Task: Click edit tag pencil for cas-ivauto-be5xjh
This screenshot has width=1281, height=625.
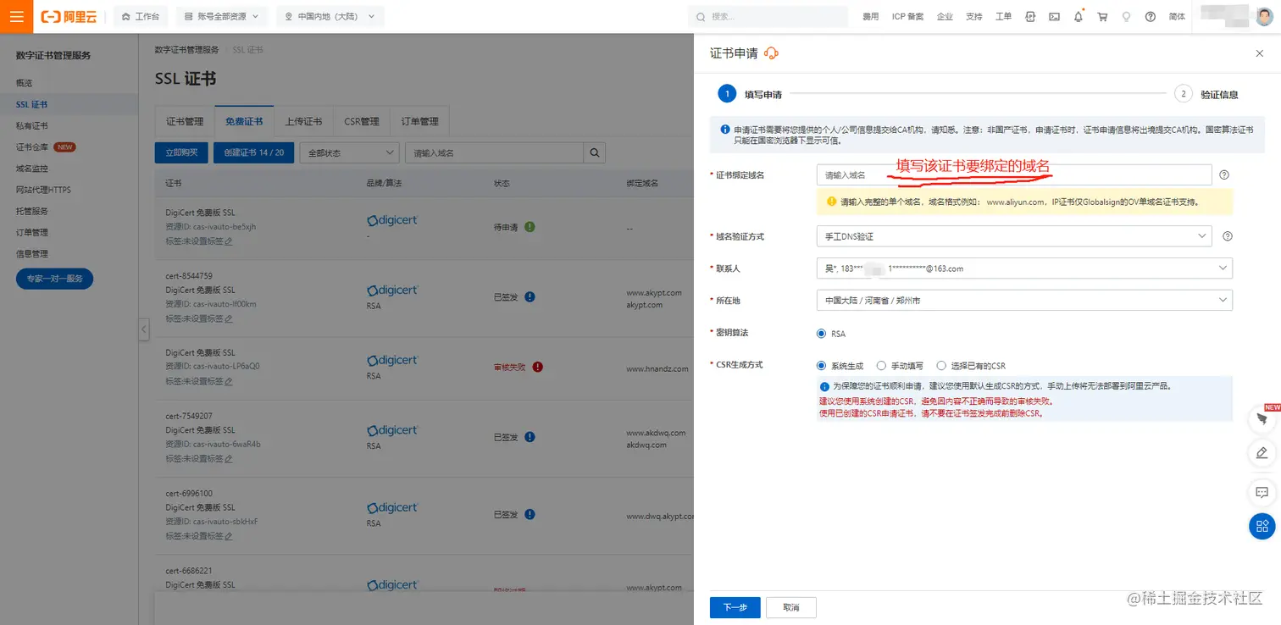Action: (229, 241)
